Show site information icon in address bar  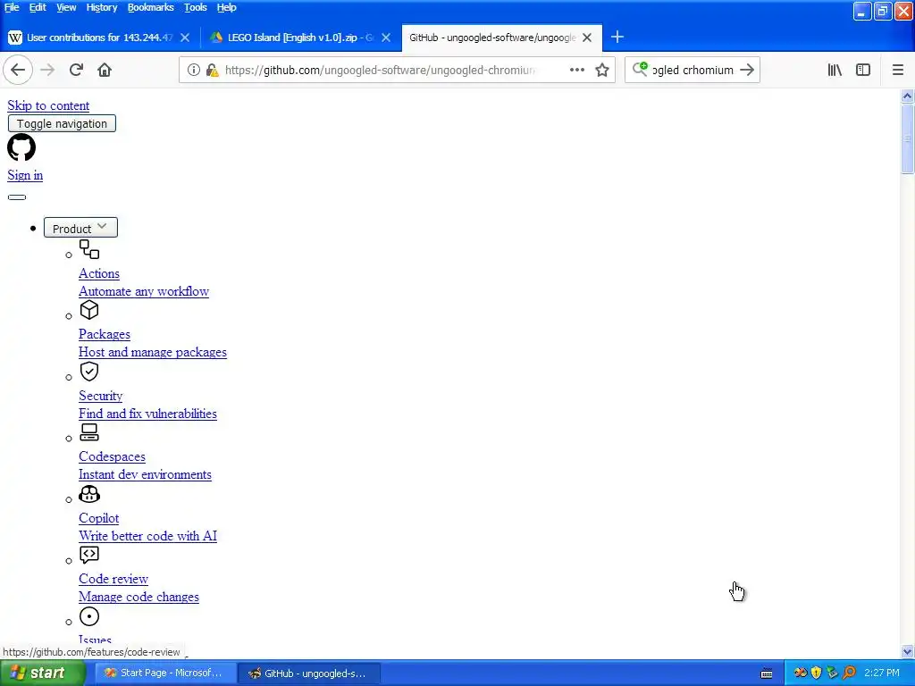pos(194,70)
